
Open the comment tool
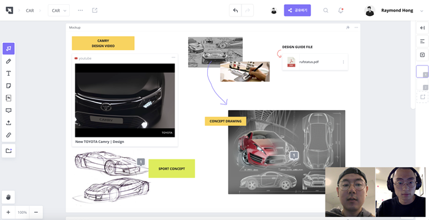9,111
